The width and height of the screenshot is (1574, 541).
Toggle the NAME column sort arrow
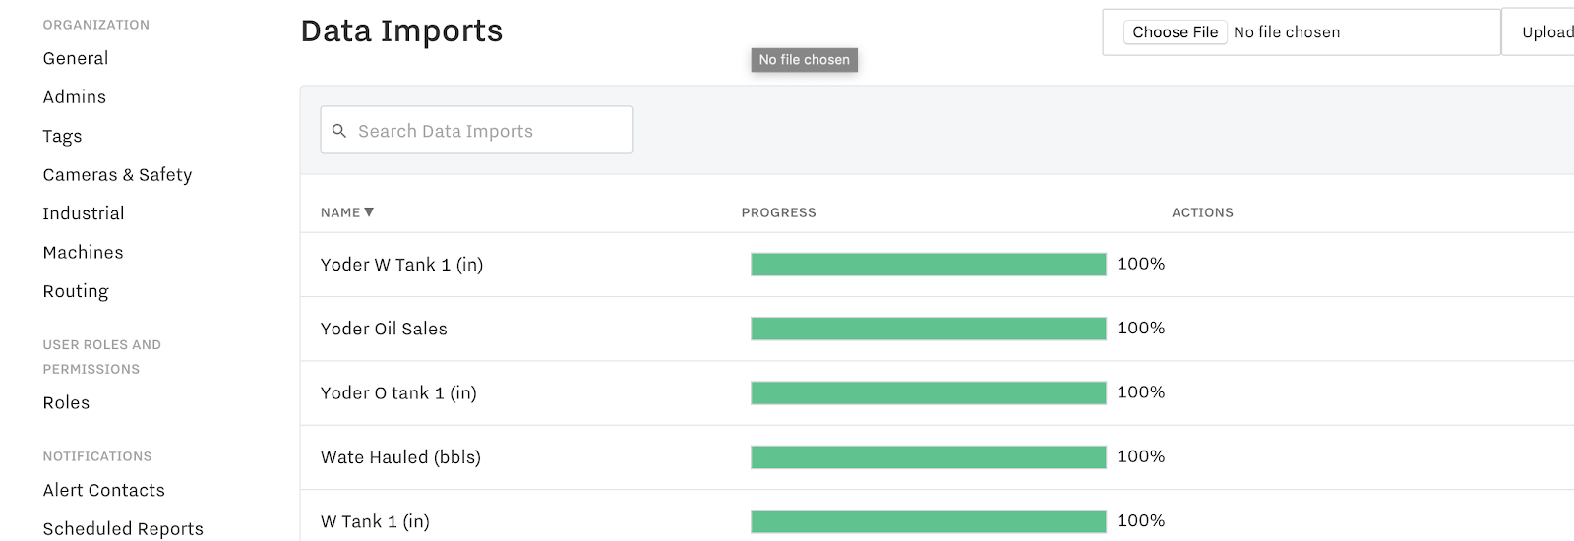click(x=369, y=212)
